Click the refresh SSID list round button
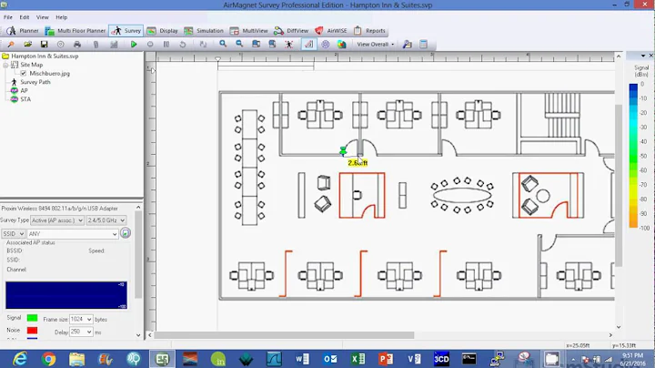Image resolution: width=655 pixels, height=368 pixels. pyautogui.click(x=126, y=233)
